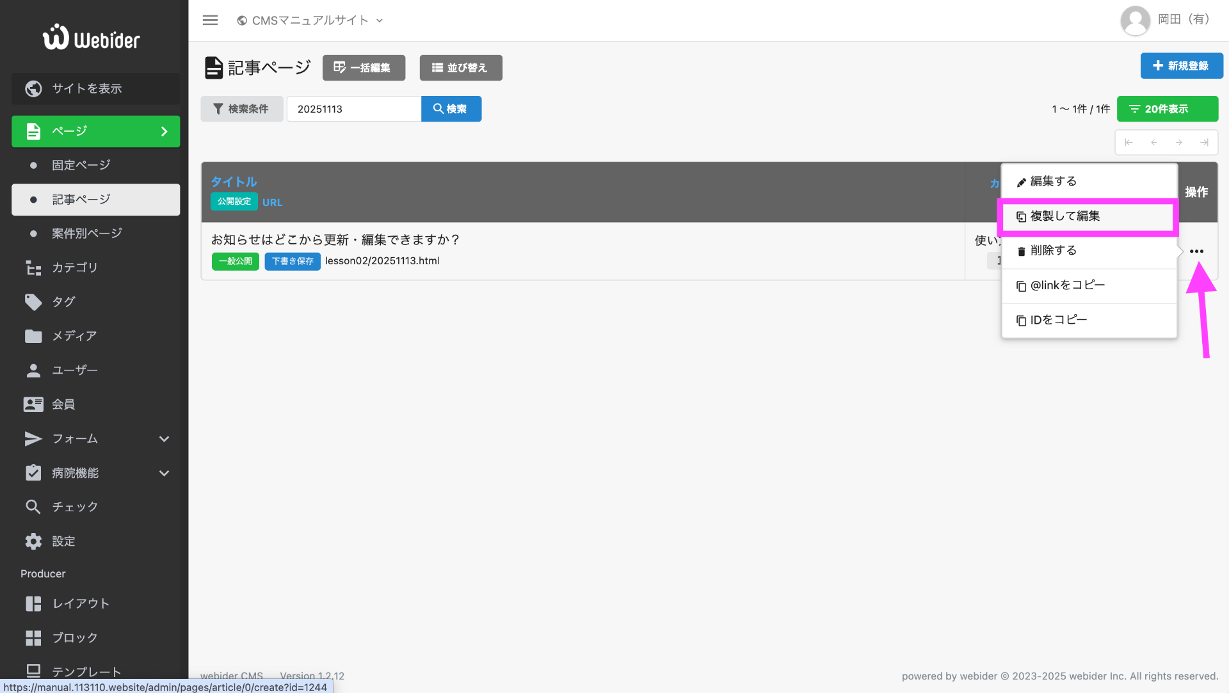Click the サイトを表示 globe icon
Screen dimensions: 1229x693
pos(33,88)
